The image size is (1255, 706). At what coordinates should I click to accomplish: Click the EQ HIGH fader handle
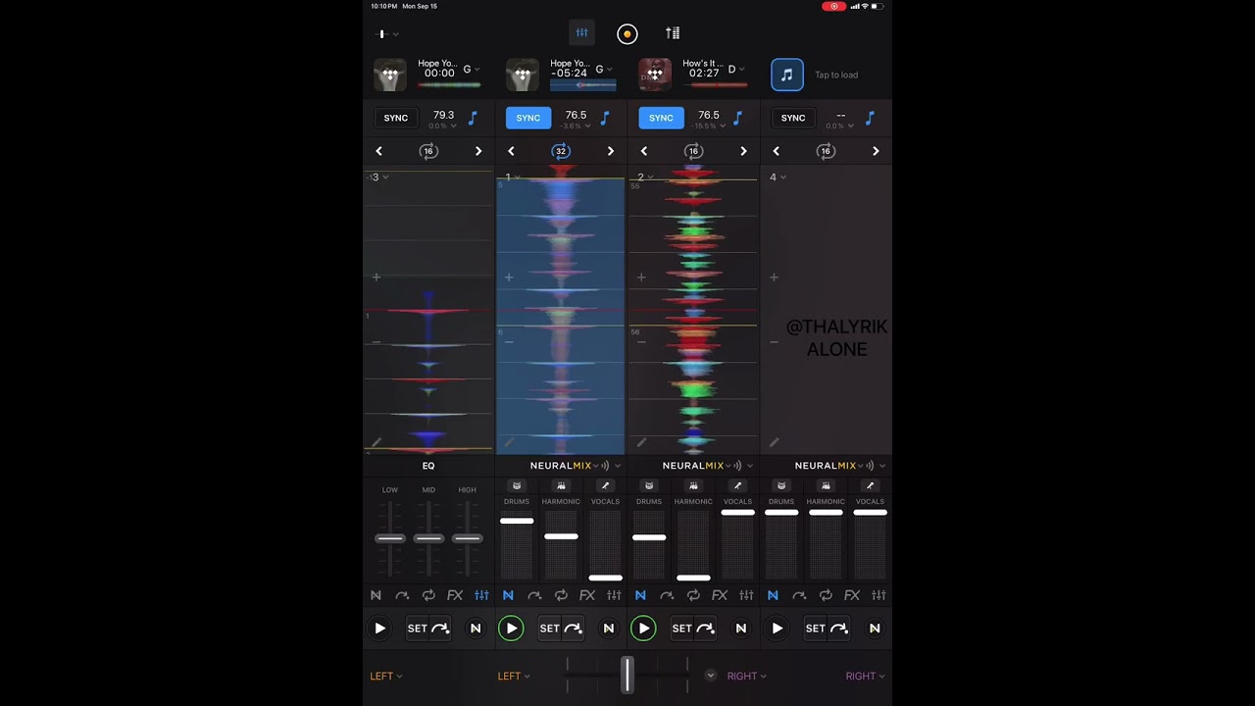[467, 538]
